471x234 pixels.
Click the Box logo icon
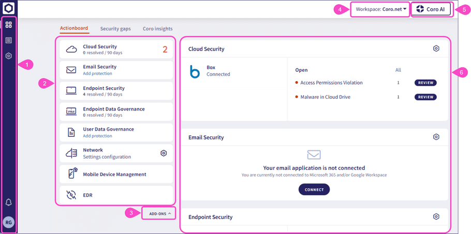[x=195, y=72]
